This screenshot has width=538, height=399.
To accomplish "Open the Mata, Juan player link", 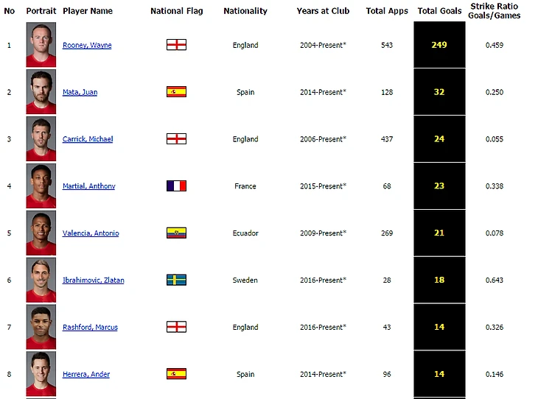I will click(x=80, y=92).
